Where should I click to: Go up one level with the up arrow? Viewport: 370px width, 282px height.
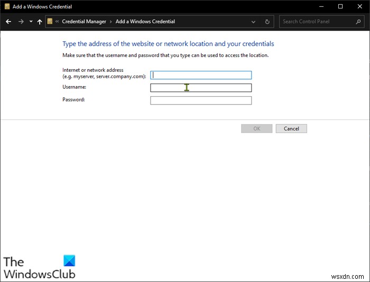click(x=40, y=22)
